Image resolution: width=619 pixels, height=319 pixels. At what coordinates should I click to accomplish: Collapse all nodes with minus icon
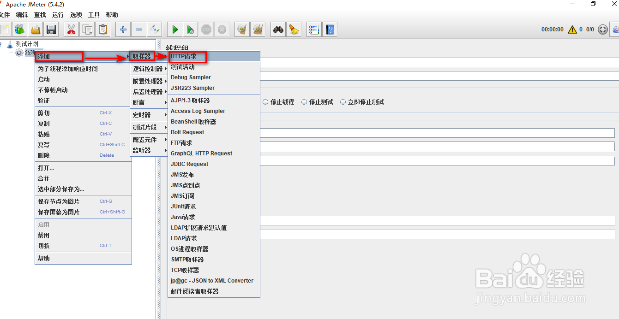[x=138, y=30]
